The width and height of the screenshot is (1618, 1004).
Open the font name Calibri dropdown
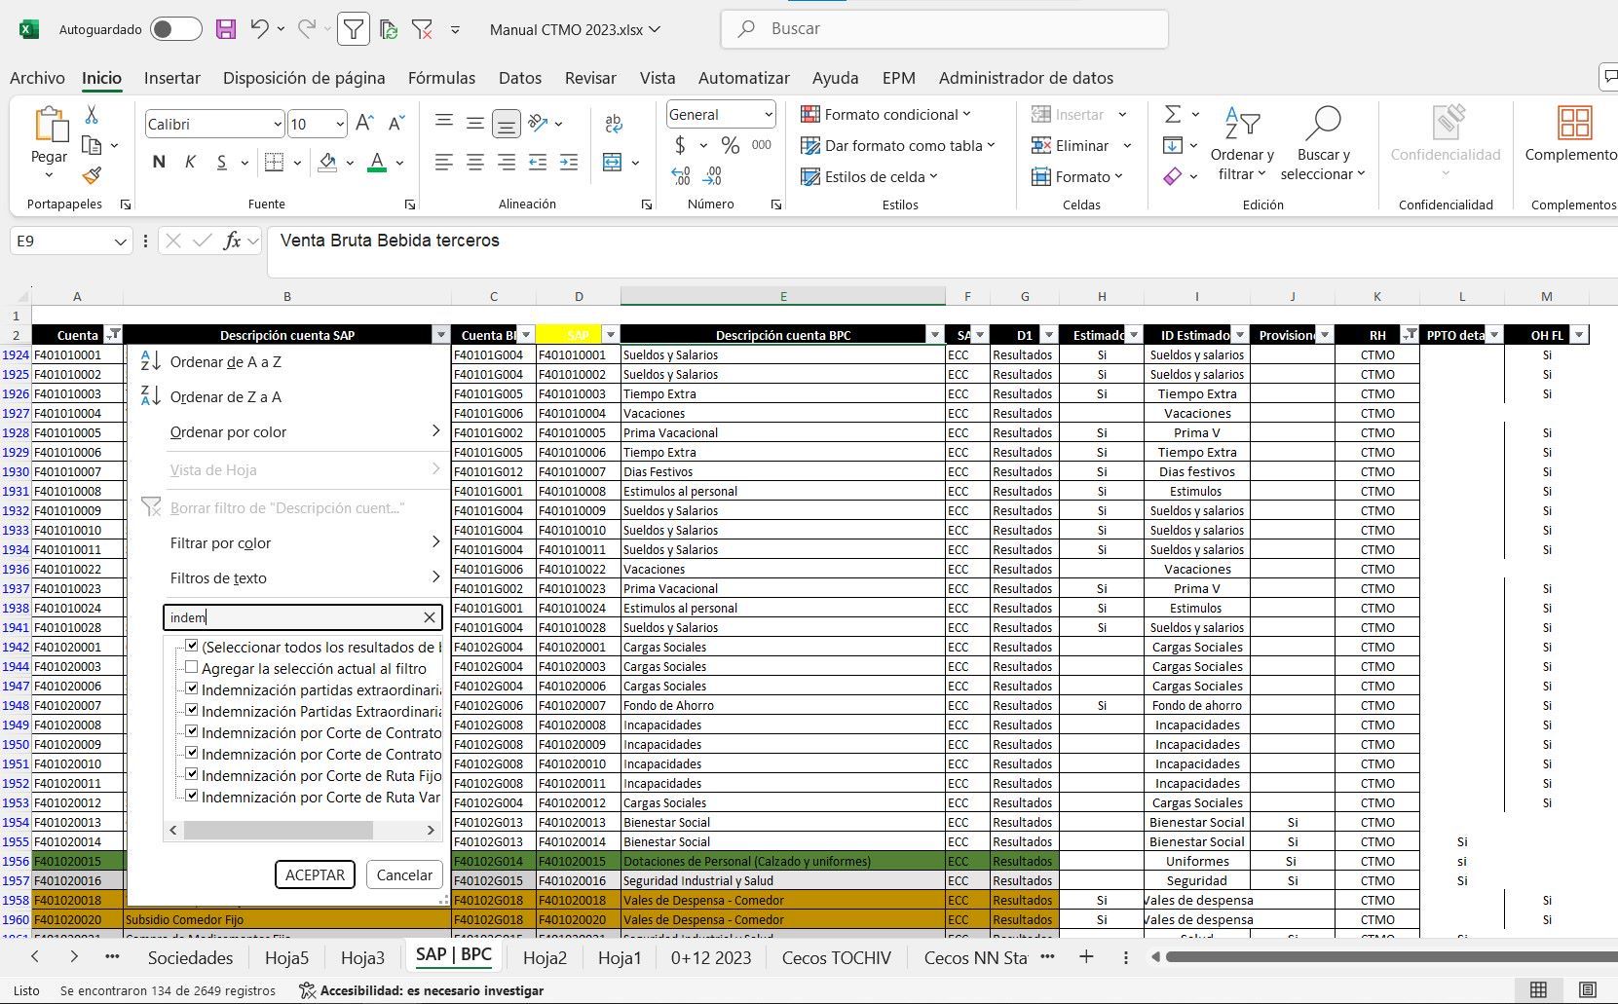click(278, 125)
